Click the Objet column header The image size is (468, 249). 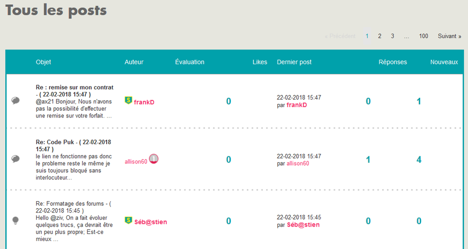(x=44, y=62)
